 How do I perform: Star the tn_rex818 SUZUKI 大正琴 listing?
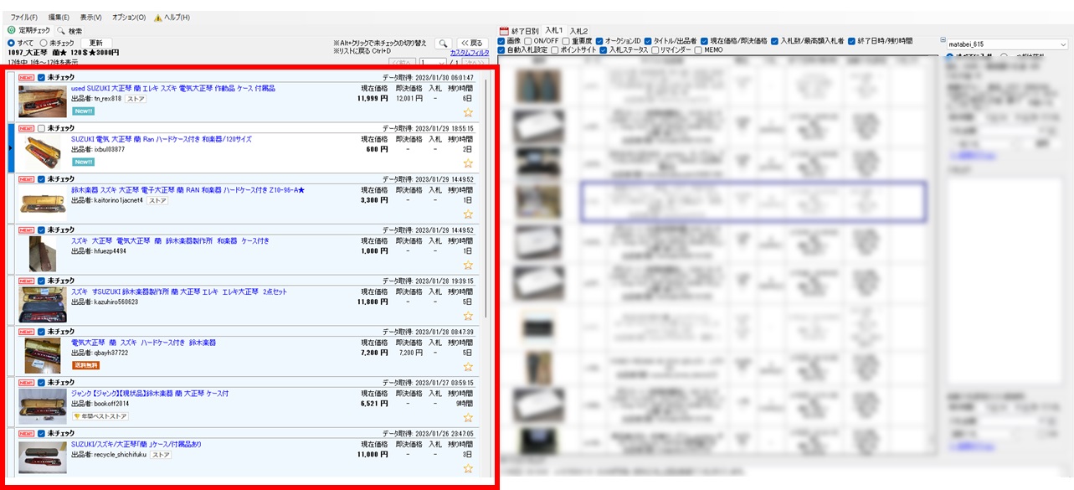[x=468, y=112]
